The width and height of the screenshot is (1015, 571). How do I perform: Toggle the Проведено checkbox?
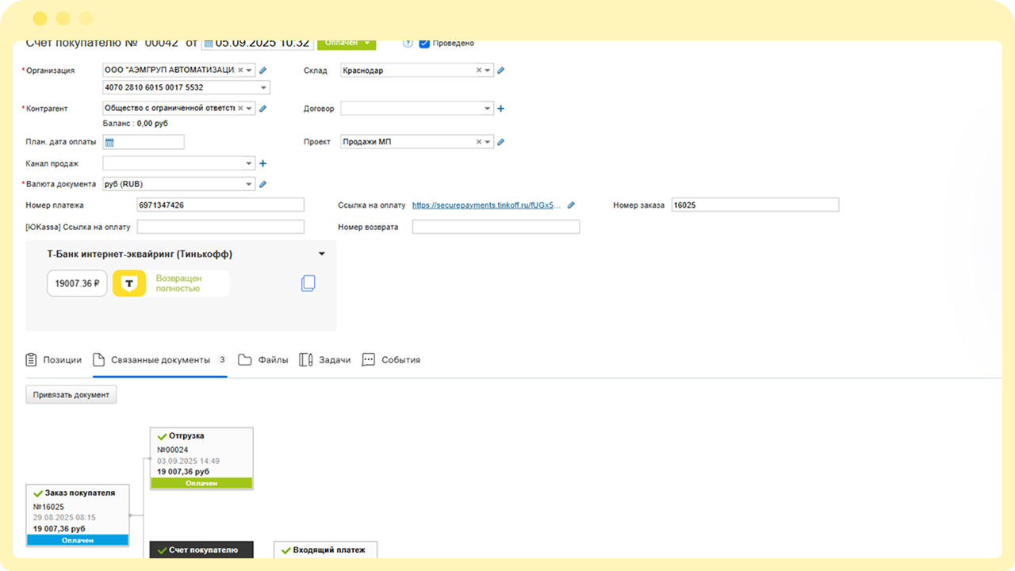[424, 44]
